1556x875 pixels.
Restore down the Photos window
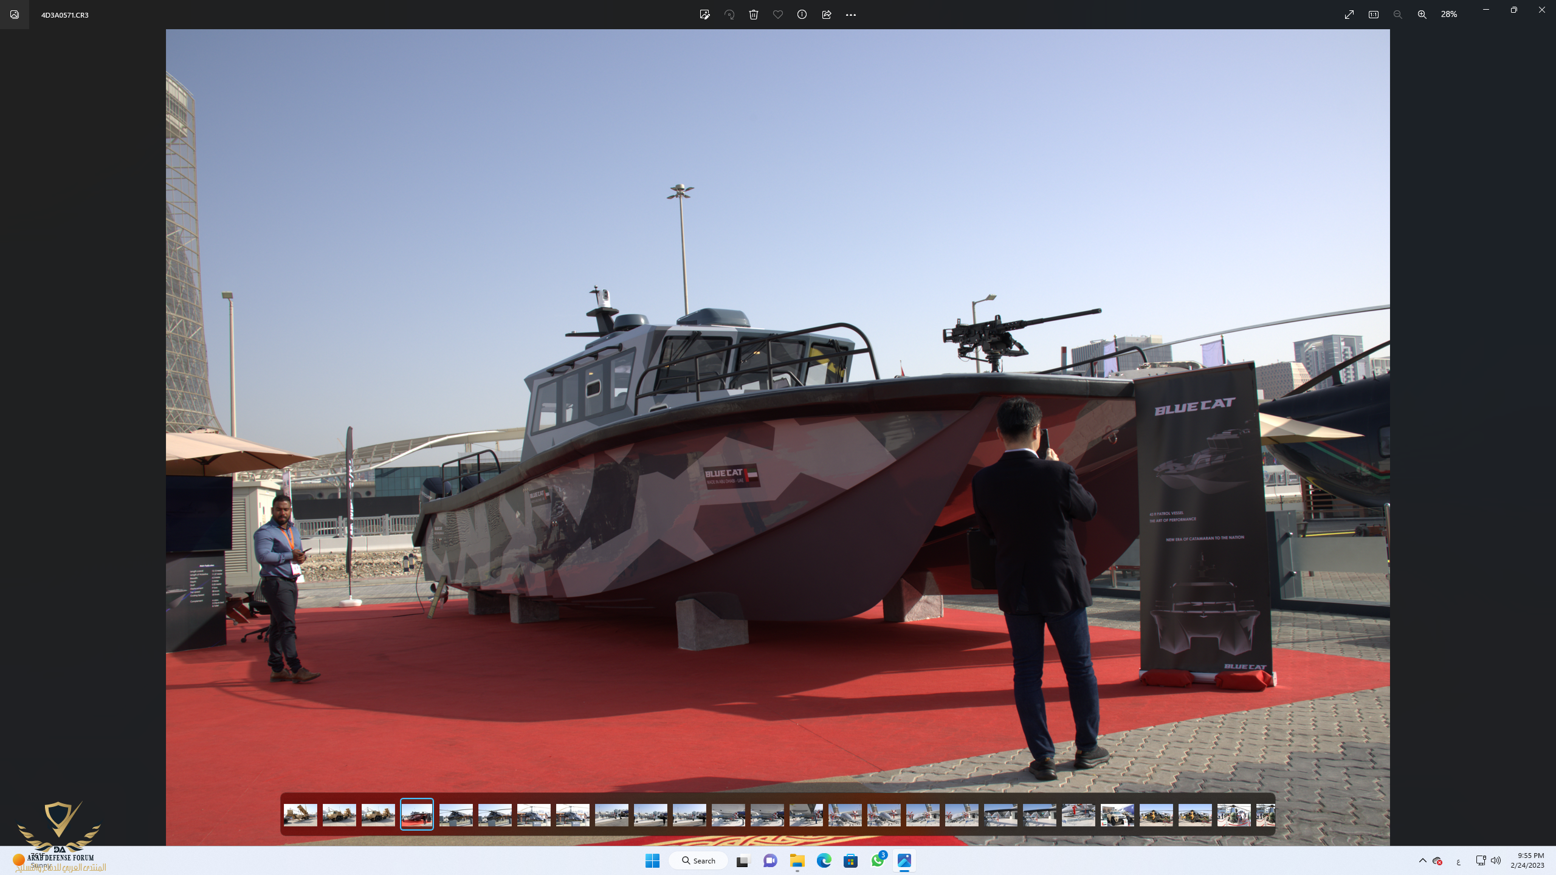(x=1513, y=10)
